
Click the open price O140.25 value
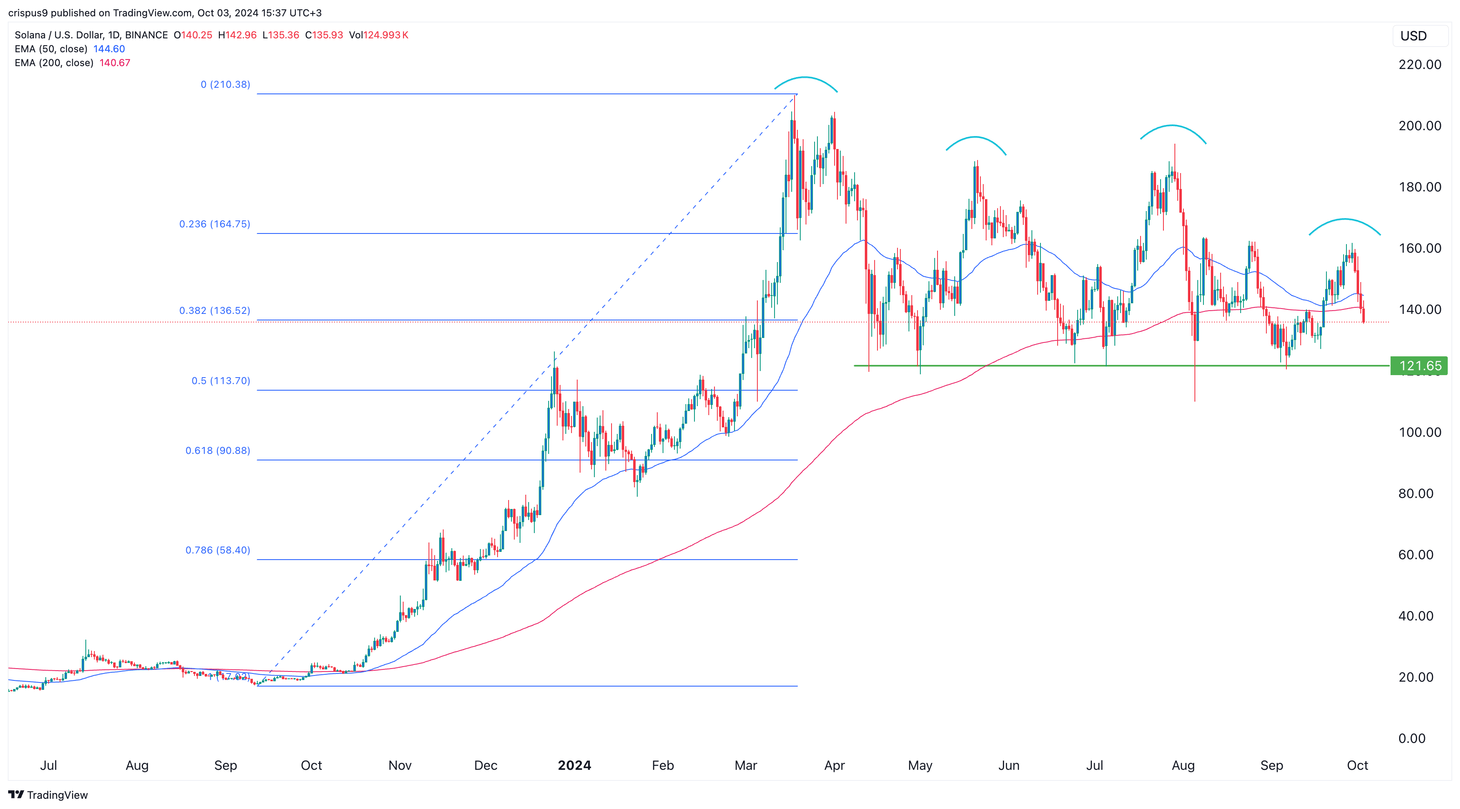[193, 35]
